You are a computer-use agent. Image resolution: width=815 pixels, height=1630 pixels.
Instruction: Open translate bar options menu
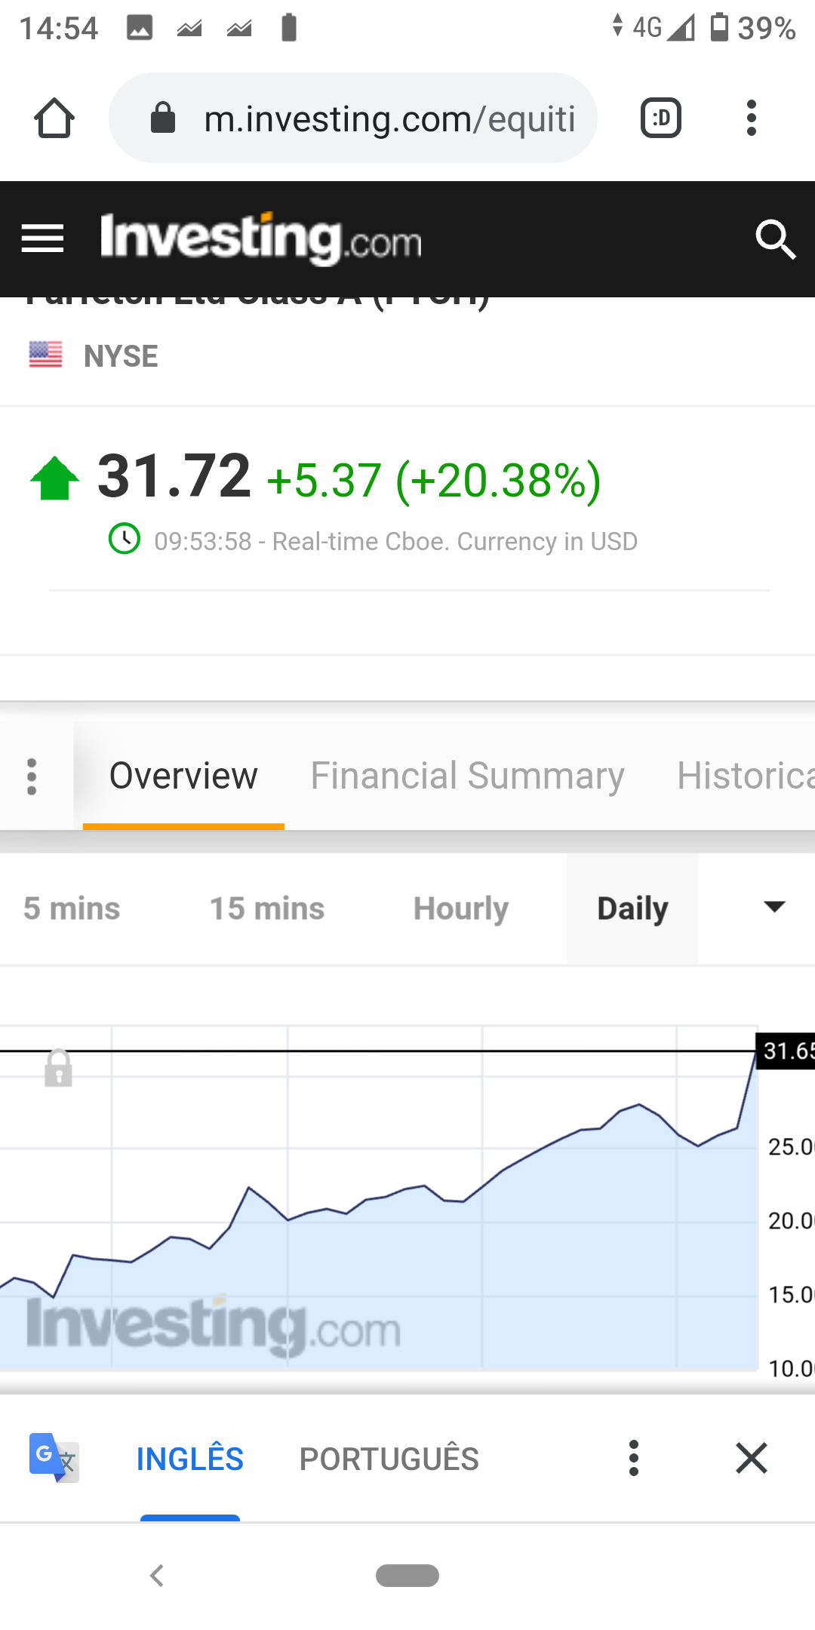coord(634,1457)
